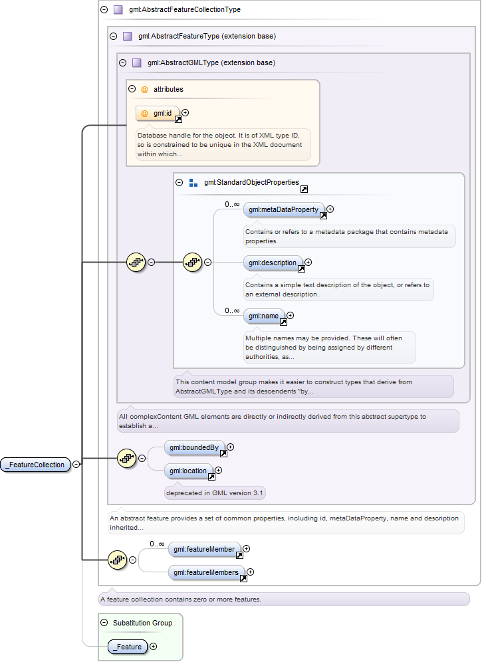This screenshot has height=662, width=482.
Task: Collapse the outer StandardObjectProperties sequence toggle
Action: click(x=151, y=262)
